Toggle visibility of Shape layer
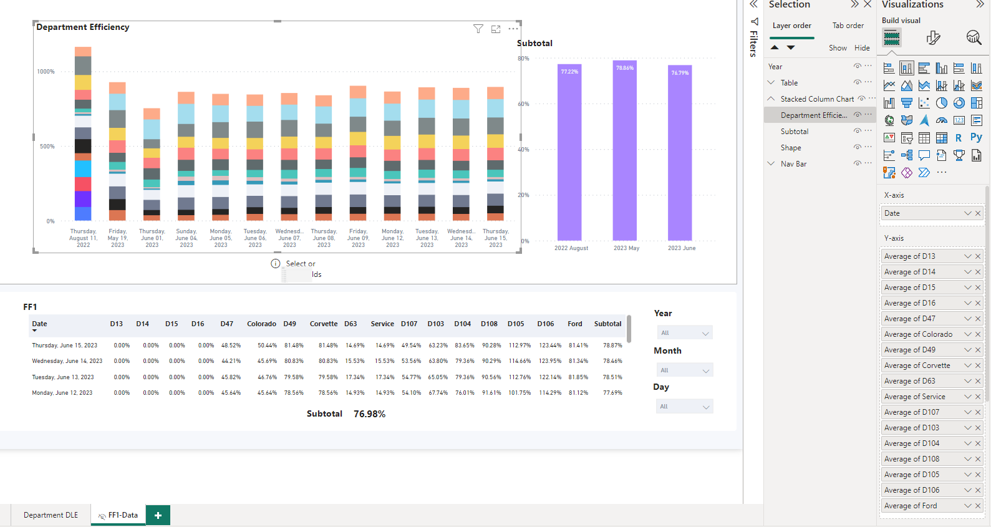Viewport: 991px width, 527px height. pos(857,147)
